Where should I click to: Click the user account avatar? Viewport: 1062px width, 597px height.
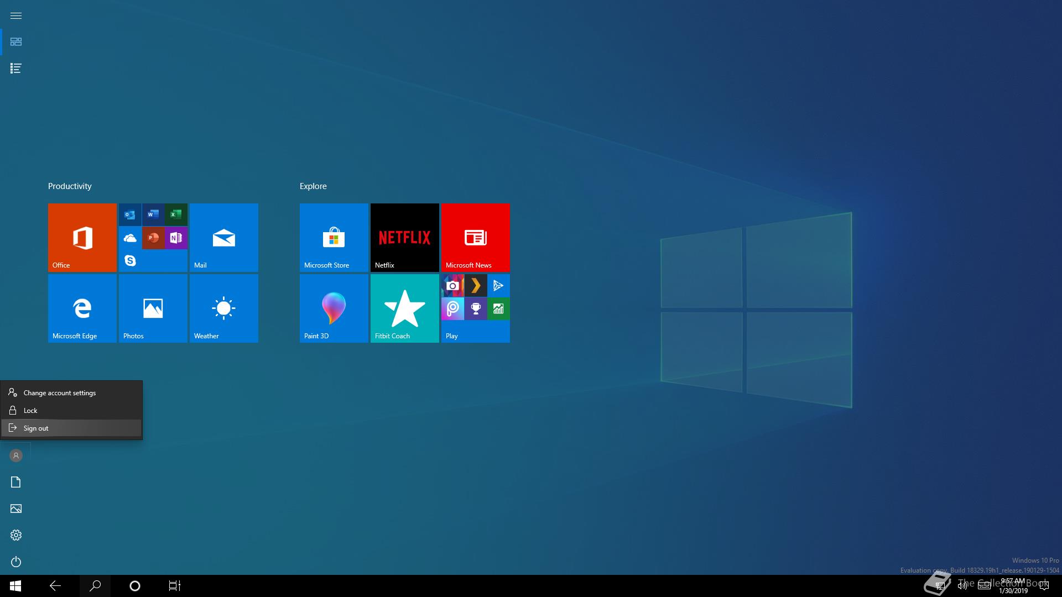click(x=16, y=455)
